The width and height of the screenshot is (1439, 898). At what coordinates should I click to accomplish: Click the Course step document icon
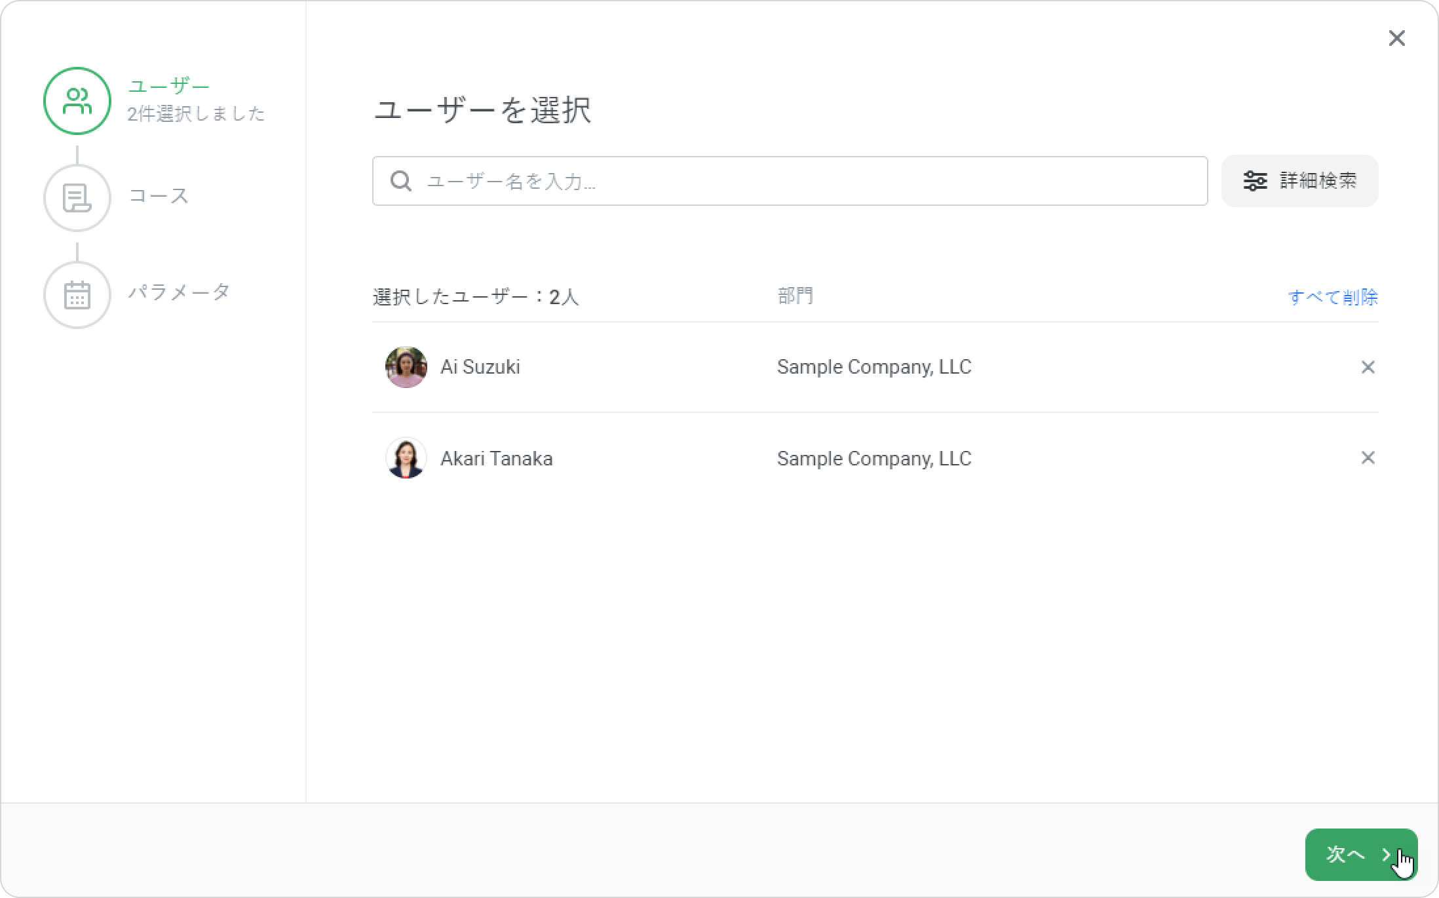77,197
